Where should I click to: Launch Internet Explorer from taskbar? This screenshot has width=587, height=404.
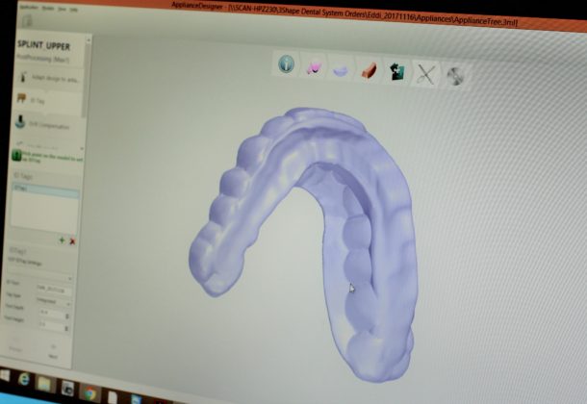(24, 380)
